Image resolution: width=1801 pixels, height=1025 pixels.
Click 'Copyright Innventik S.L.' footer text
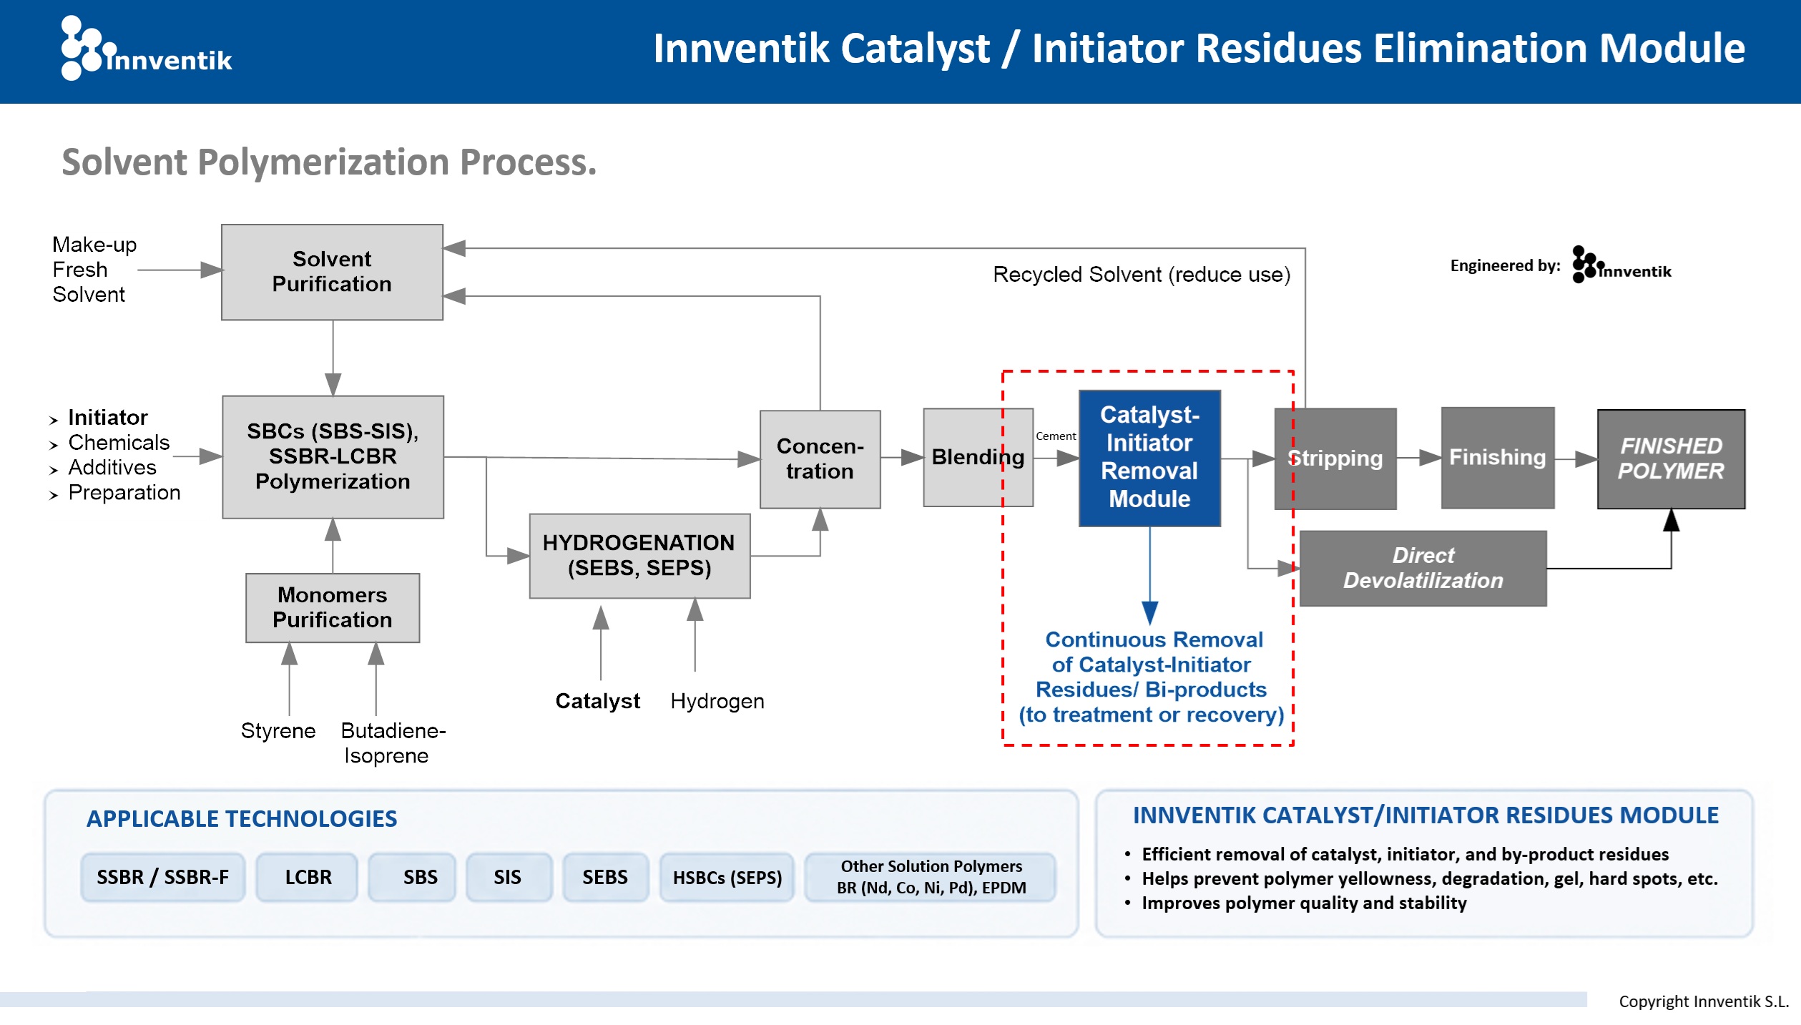[x=1704, y=1001]
